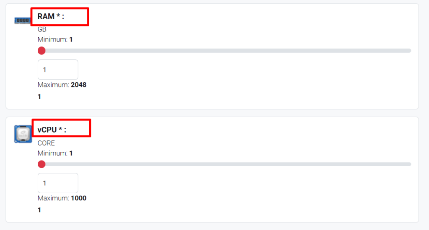Select the CORE unit label

pos(46,143)
